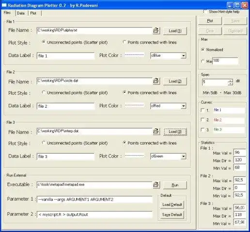Click the Load (2) button

pos(175,81)
